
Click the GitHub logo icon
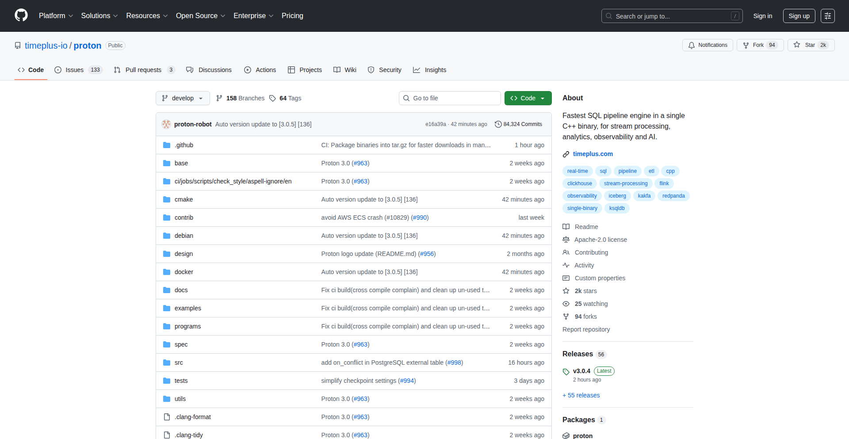point(20,15)
